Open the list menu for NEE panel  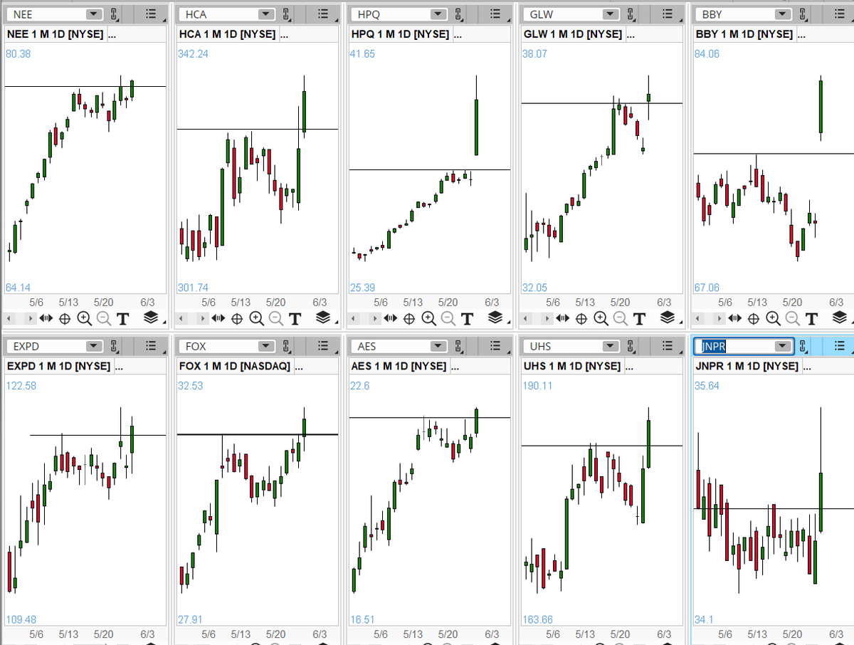click(x=150, y=14)
